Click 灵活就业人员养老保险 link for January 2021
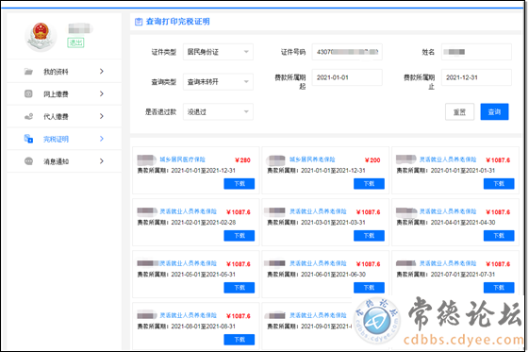 (448, 159)
